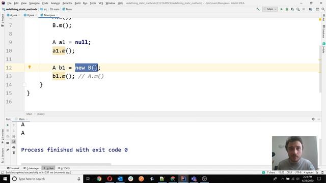Build the project with the hammer icon
Screen dimensions: 326x183
click(258, 9)
